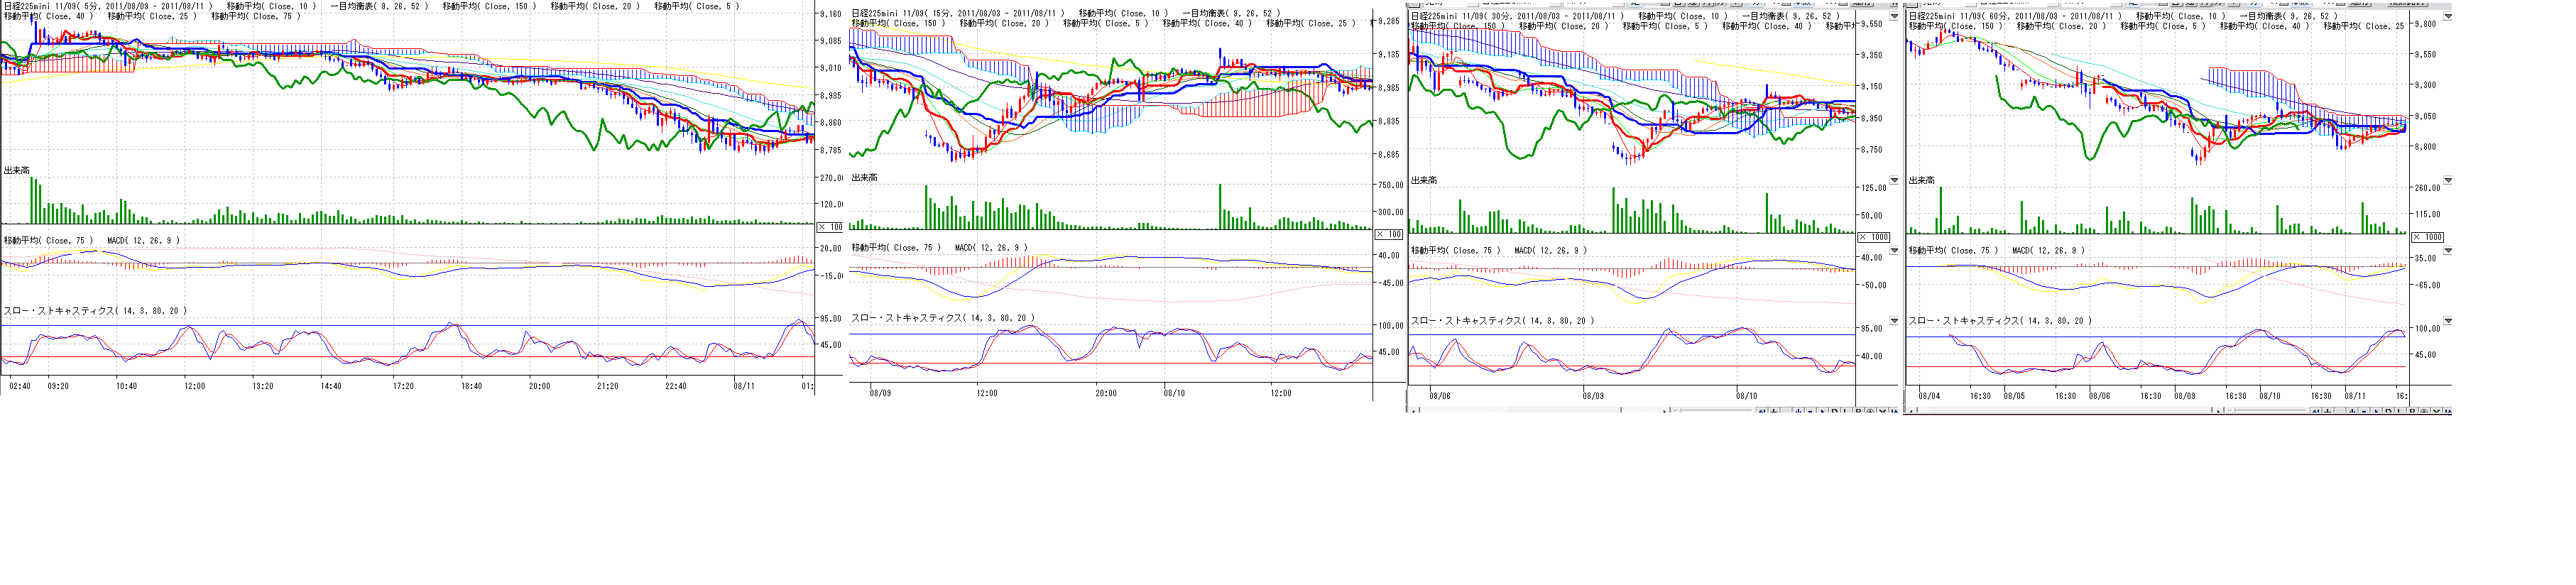This screenshot has height=585, width=2576.
Task: Click the 08/11 date marker on 5分 chart axis
Action: 744,386
